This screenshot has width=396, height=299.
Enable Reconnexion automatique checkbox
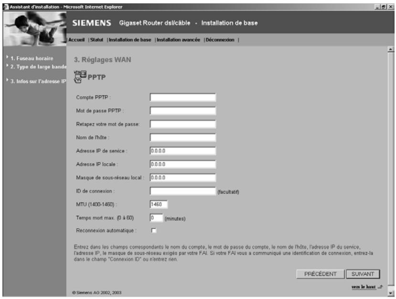(x=153, y=230)
